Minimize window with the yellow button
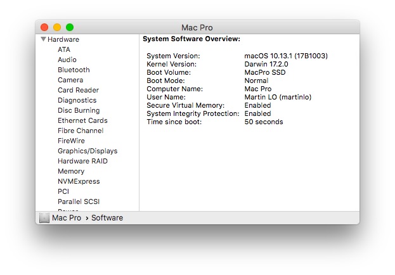Screen dimensions: 395x275 tap(57, 27)
